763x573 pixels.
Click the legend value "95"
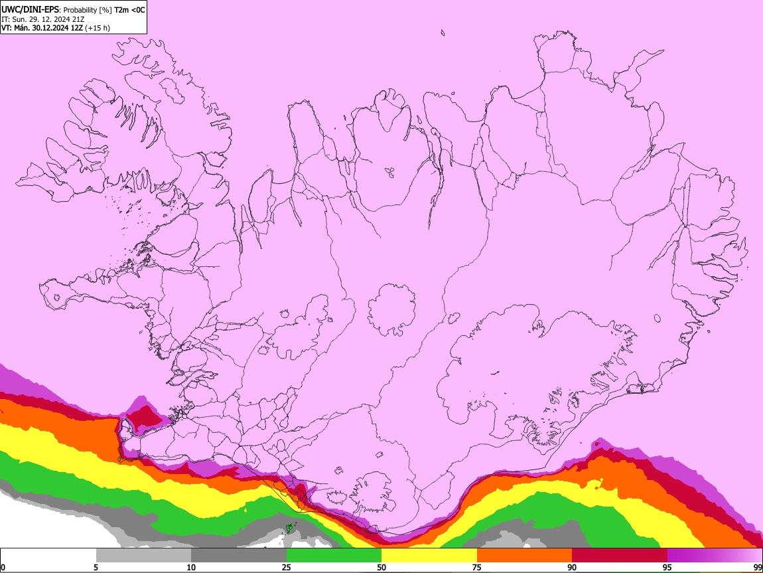tap(667, 568)
